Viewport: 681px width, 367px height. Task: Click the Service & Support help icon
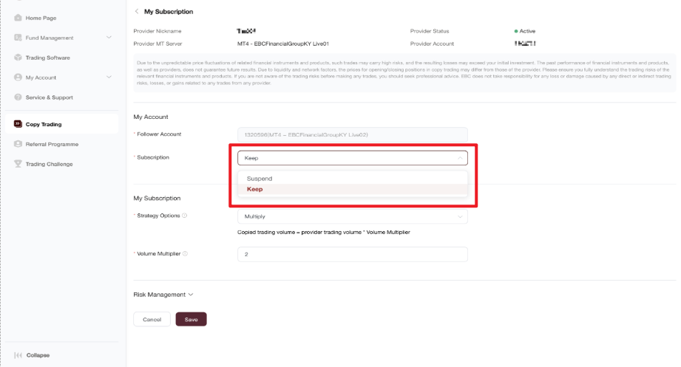[18, 97]
